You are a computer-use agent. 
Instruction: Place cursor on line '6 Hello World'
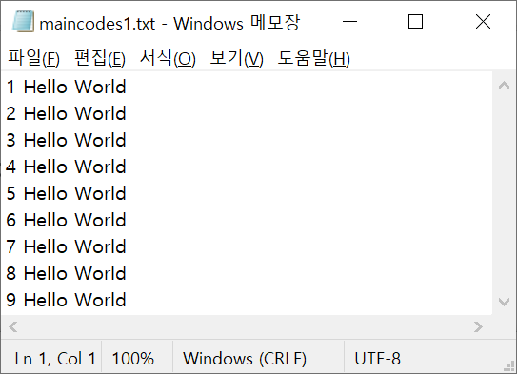[x=67, y=220]
